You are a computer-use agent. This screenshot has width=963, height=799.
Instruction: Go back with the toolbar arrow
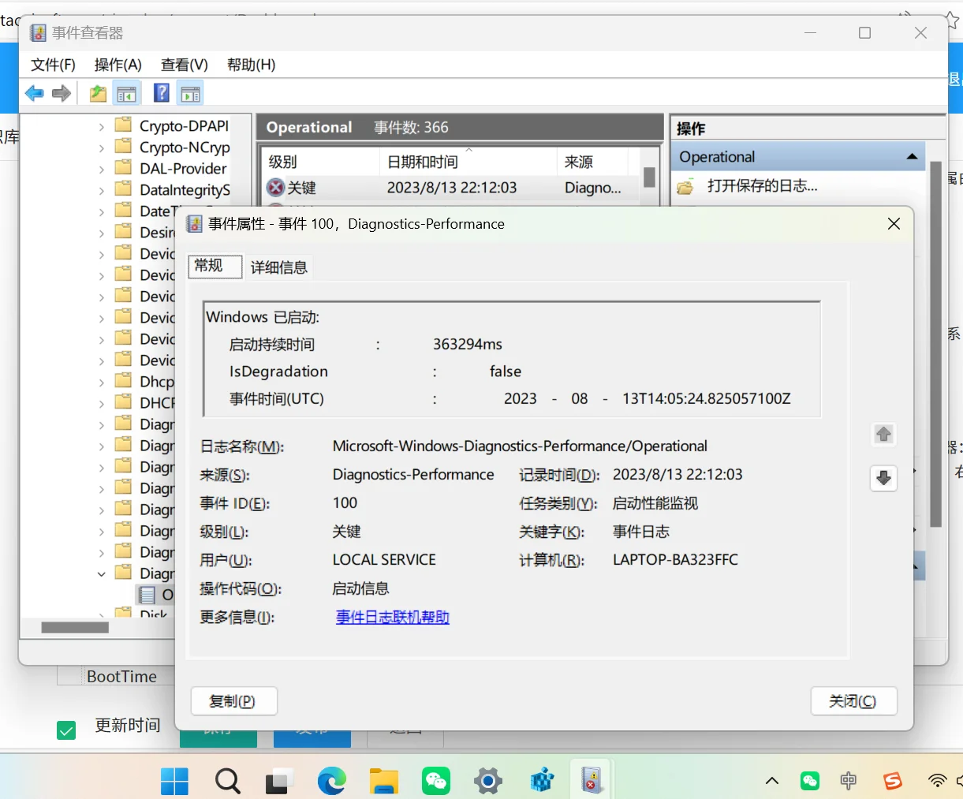tap(34, 93)
